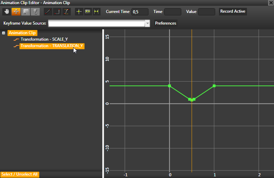
Task: Click the horizontal arrows between bars icon
Action: point(96,12)
